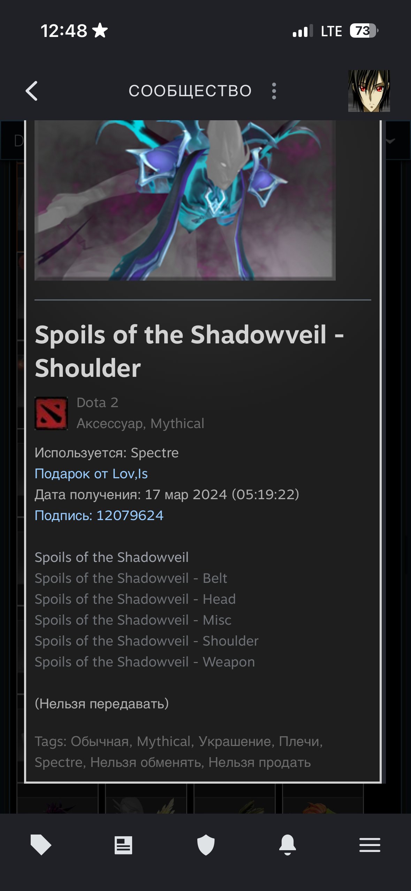
Task: Tap the Spectre shoulder item image
Action: pyautogui.click(x=185, y=200)
